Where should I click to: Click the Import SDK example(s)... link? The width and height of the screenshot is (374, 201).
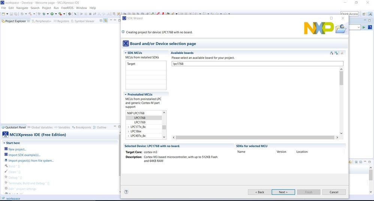(24, 155)
